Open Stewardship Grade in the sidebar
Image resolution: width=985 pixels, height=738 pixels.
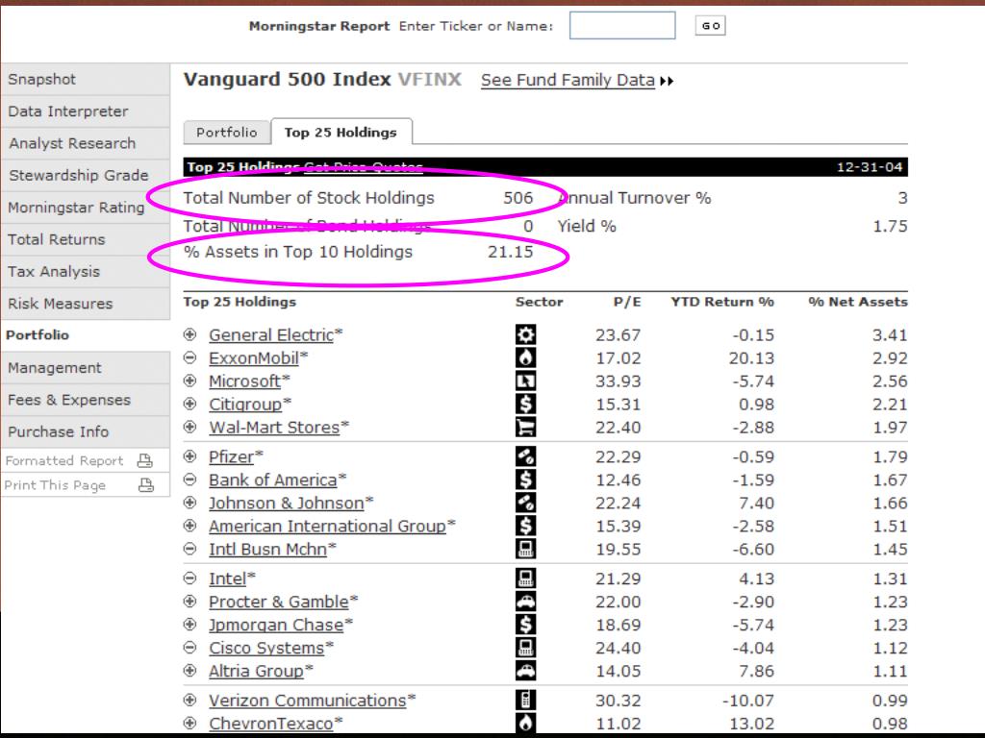86,175
